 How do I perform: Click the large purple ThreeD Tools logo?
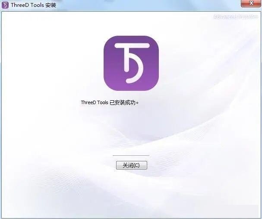click(131, 63)
